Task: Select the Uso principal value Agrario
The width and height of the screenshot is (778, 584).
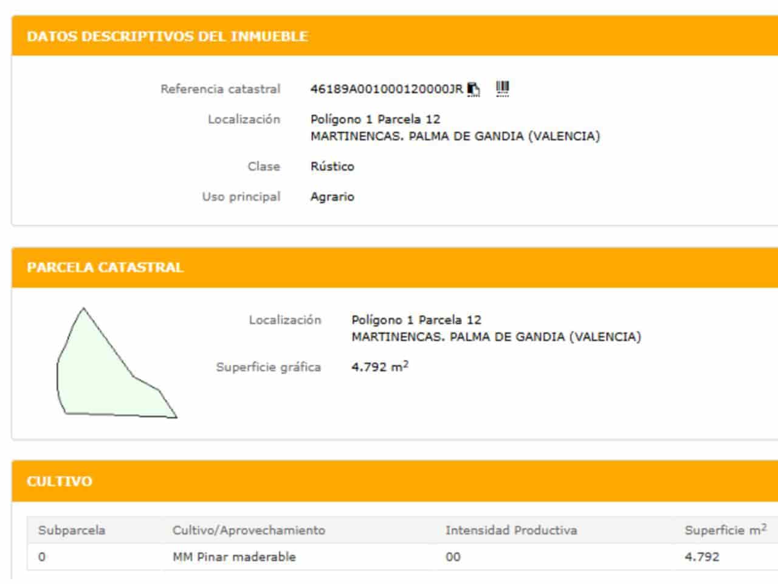Action: click(332, 196)
